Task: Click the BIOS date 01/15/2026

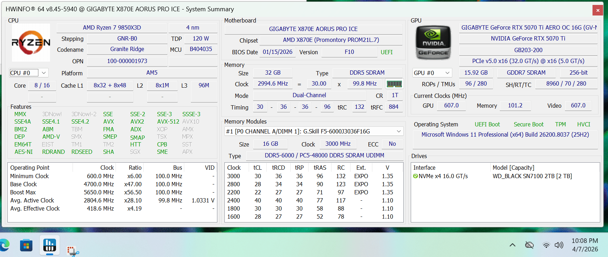Action: (278, 52)
